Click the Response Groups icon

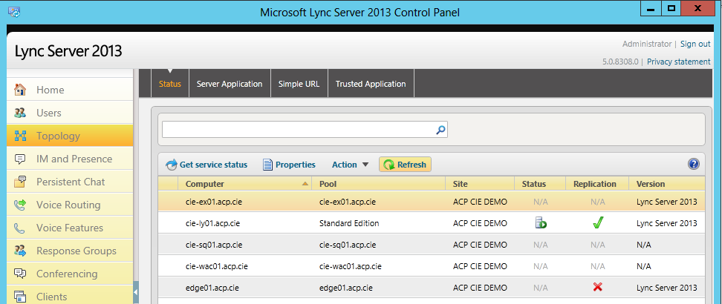click(20, 251)
